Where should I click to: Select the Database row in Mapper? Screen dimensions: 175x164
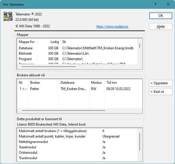click(77, 48)
